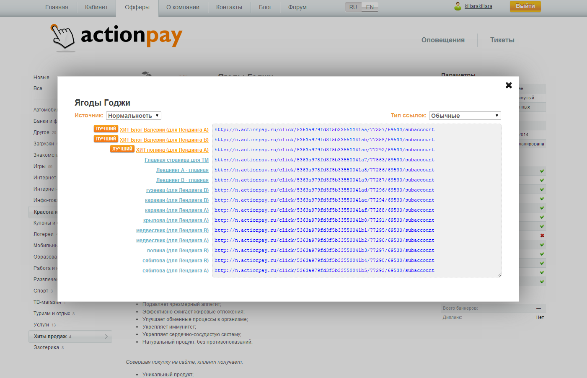Open kiliarakiliara profile link
This screenshot has width=587, height=378.
point(478,6)
